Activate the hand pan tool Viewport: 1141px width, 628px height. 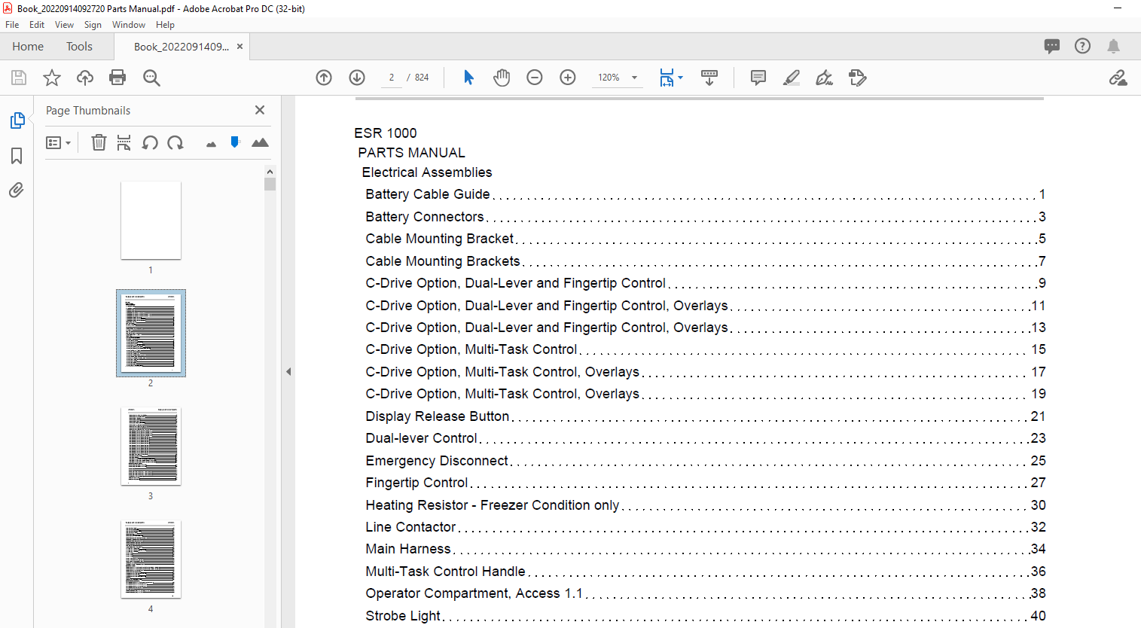click(502, 78)
